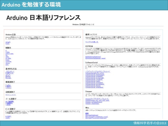
Task: Open the Wire 概要 overview link
Action: (87, 113)
